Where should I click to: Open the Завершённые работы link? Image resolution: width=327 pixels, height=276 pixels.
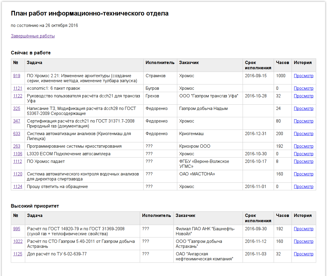pos(33,36)
